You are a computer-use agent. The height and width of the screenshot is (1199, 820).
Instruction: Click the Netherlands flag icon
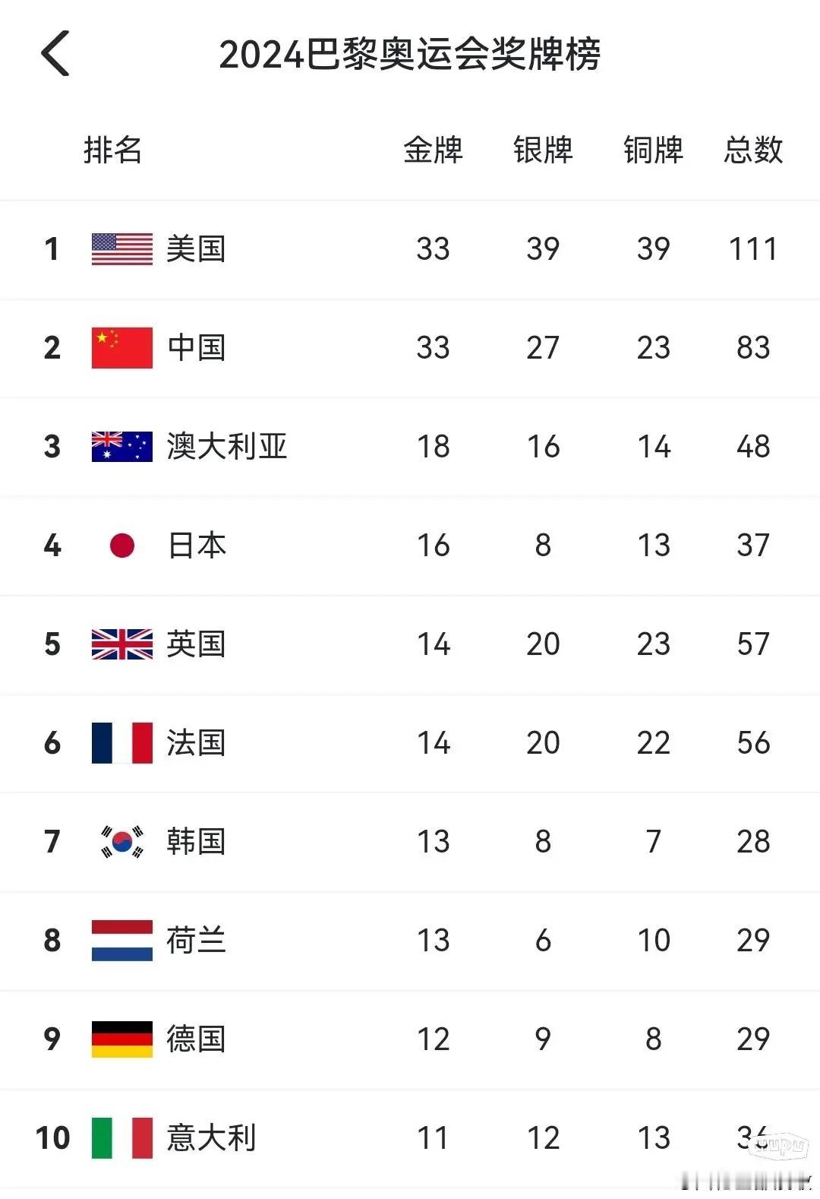[x=122, y=941]
